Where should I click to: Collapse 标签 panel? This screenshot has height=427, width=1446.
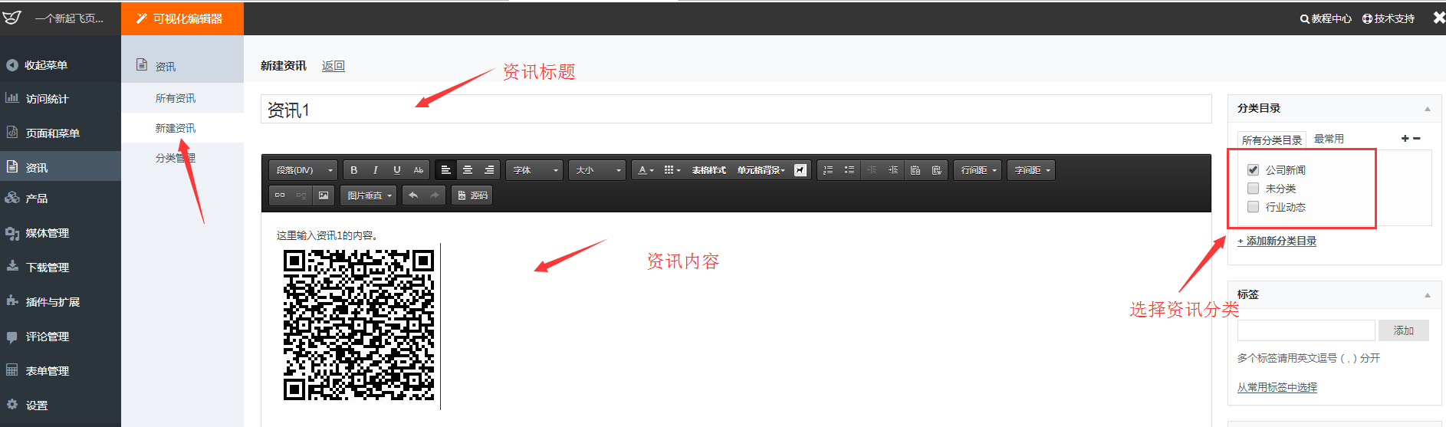click(1428, 295)
